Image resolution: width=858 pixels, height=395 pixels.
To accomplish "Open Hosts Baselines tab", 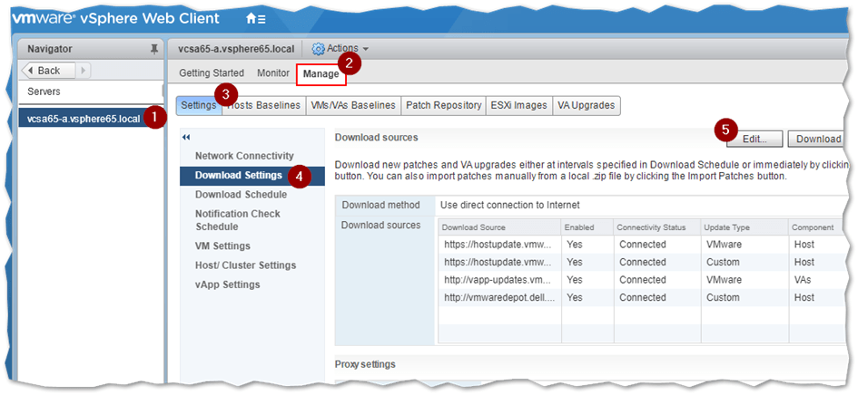I will coord(263,105).
